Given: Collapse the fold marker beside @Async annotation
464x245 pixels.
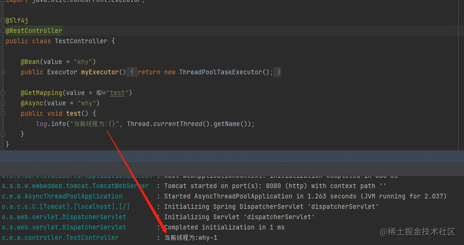Looking at the screenshot, I should click(3, 103).
